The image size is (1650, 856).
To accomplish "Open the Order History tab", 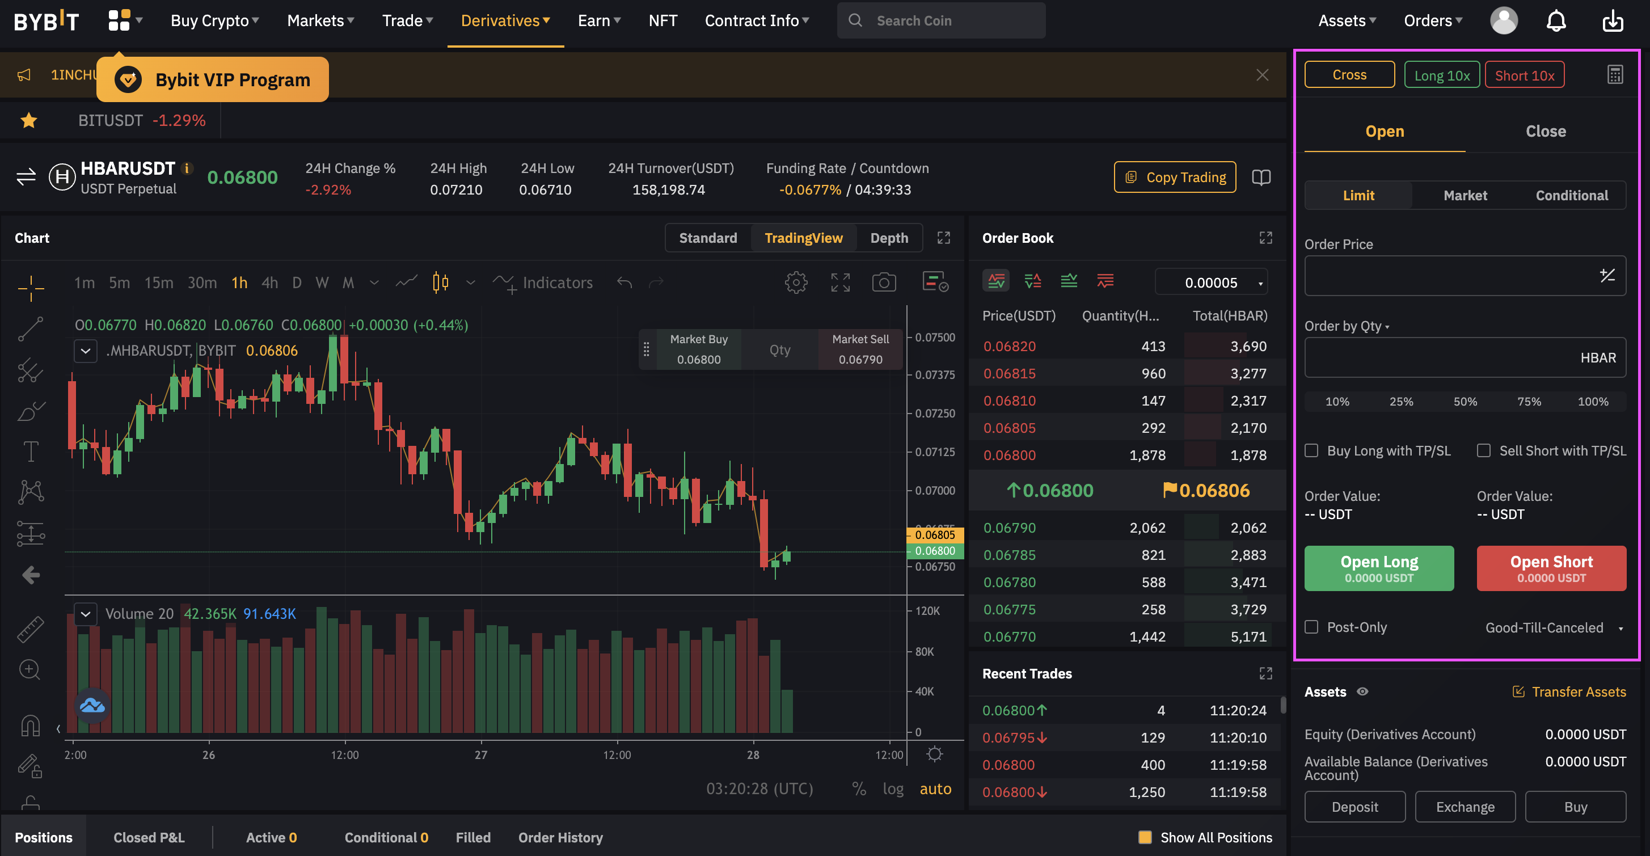I will tap(560, 837).
